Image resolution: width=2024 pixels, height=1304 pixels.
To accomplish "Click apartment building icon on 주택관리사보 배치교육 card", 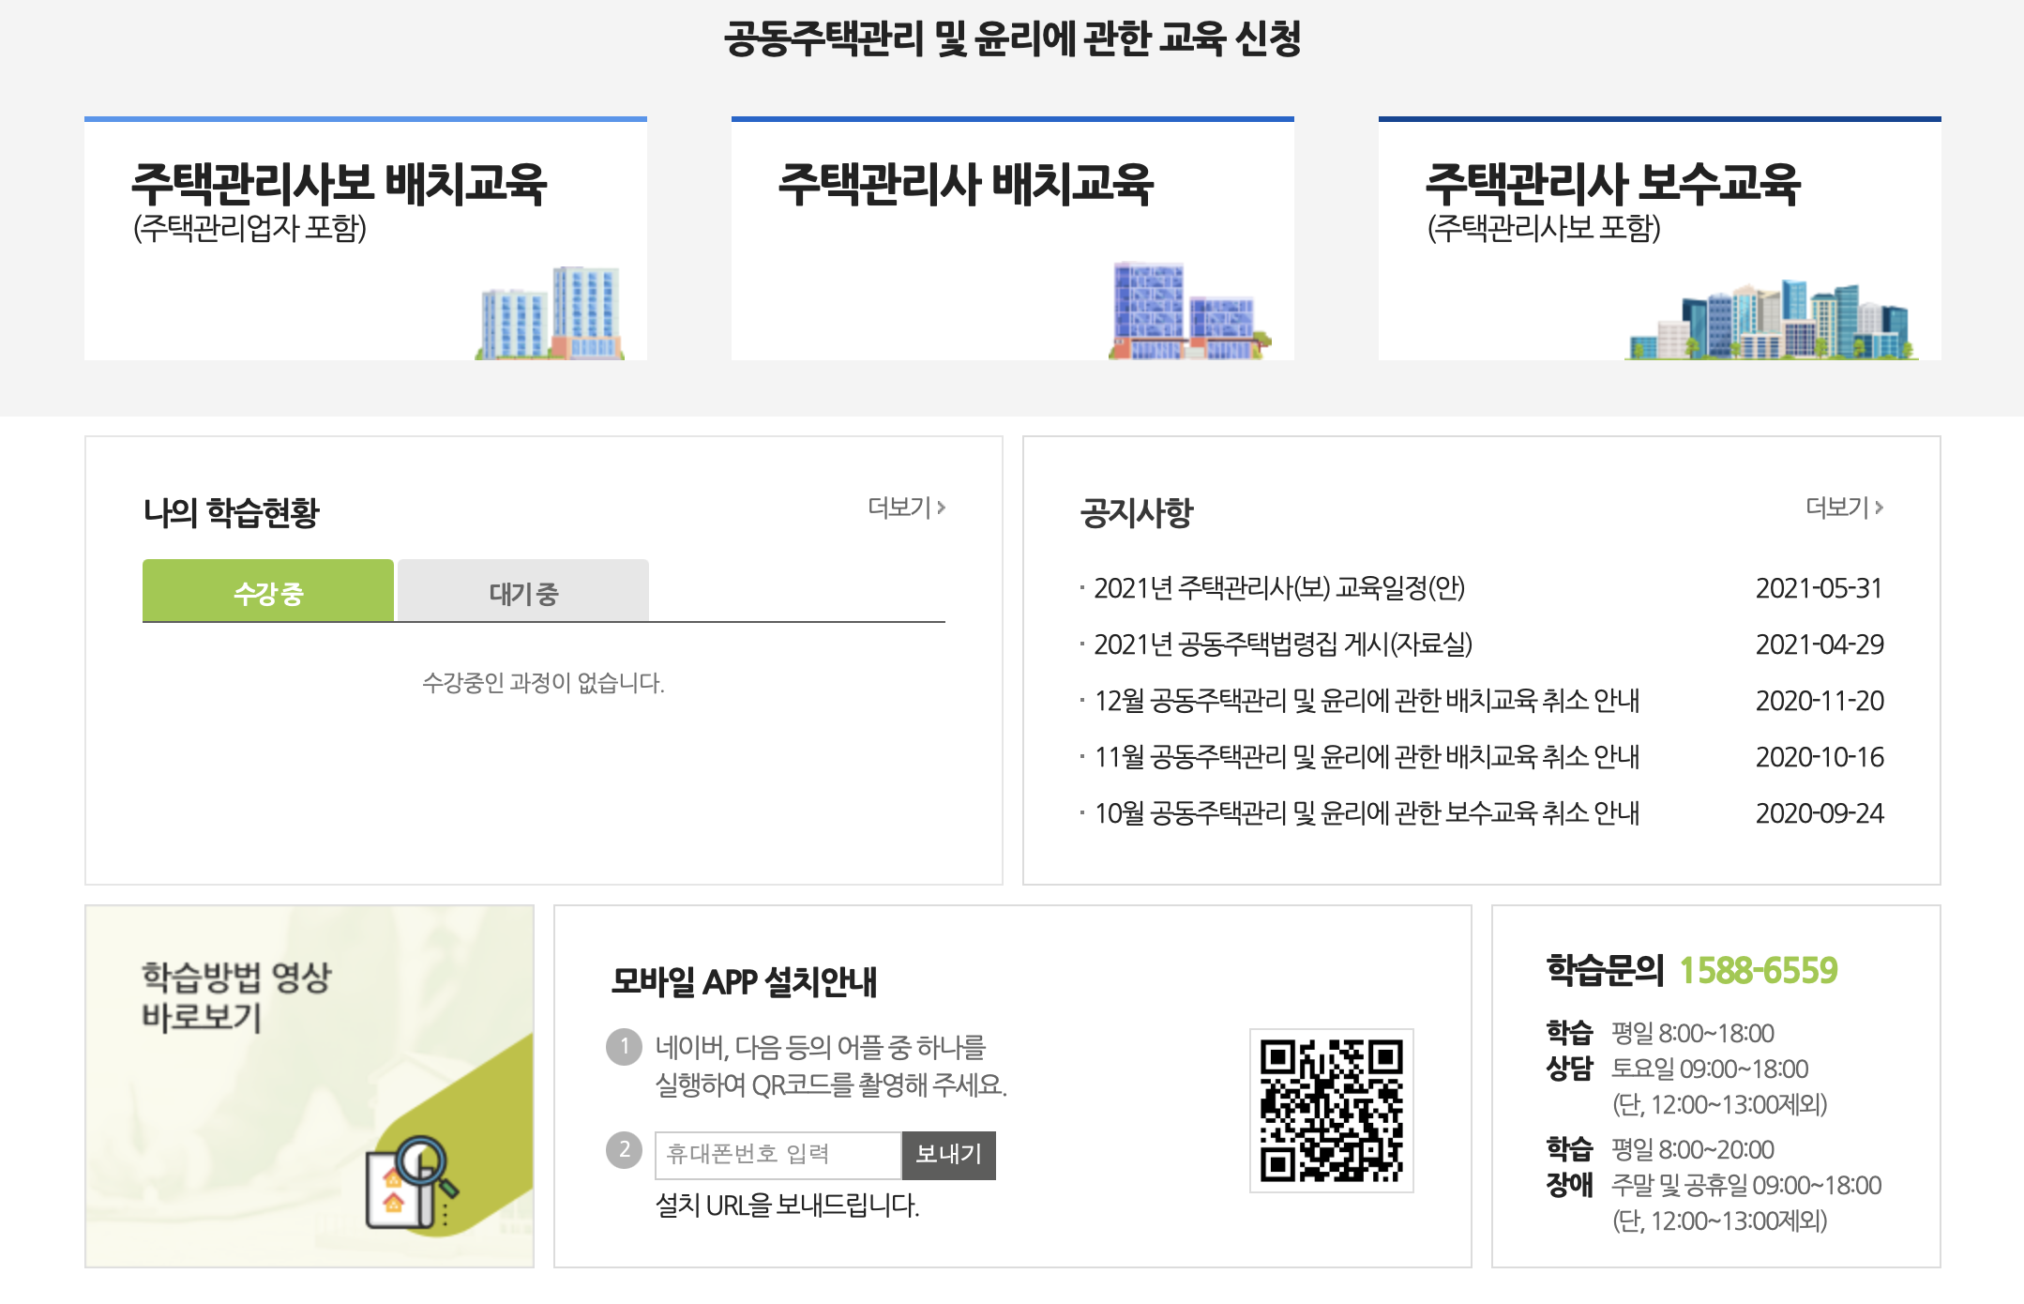I will 551,312.
